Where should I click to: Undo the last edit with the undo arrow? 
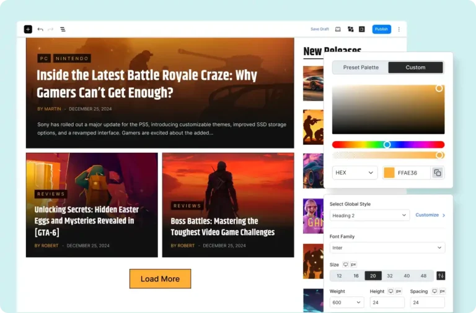tap(40, 29)
